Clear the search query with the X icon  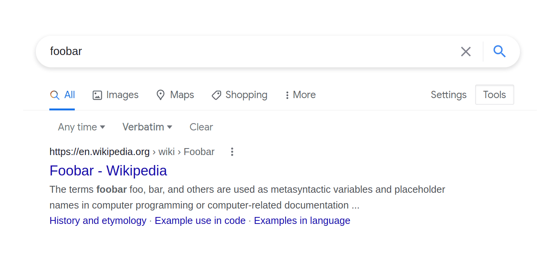[x=466, y=51]
